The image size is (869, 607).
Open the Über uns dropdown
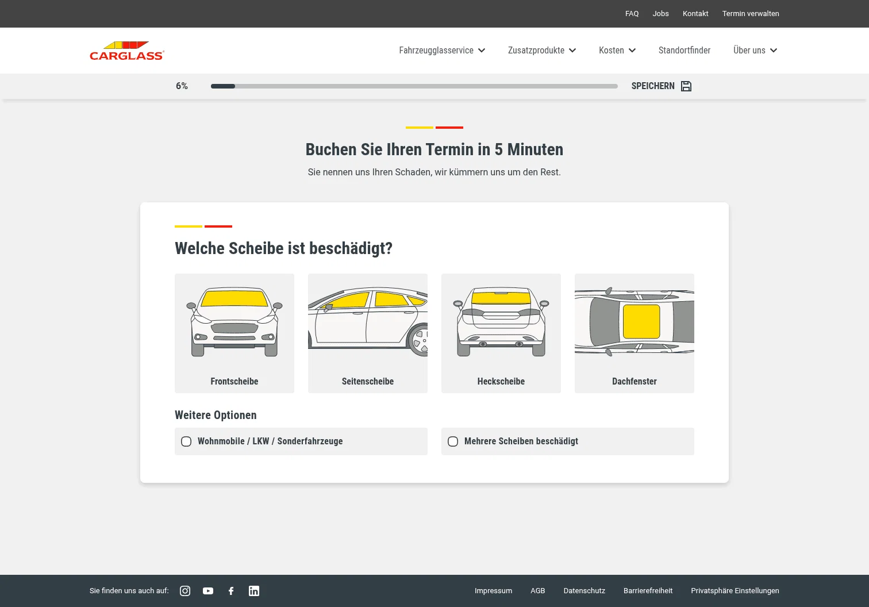755,51
